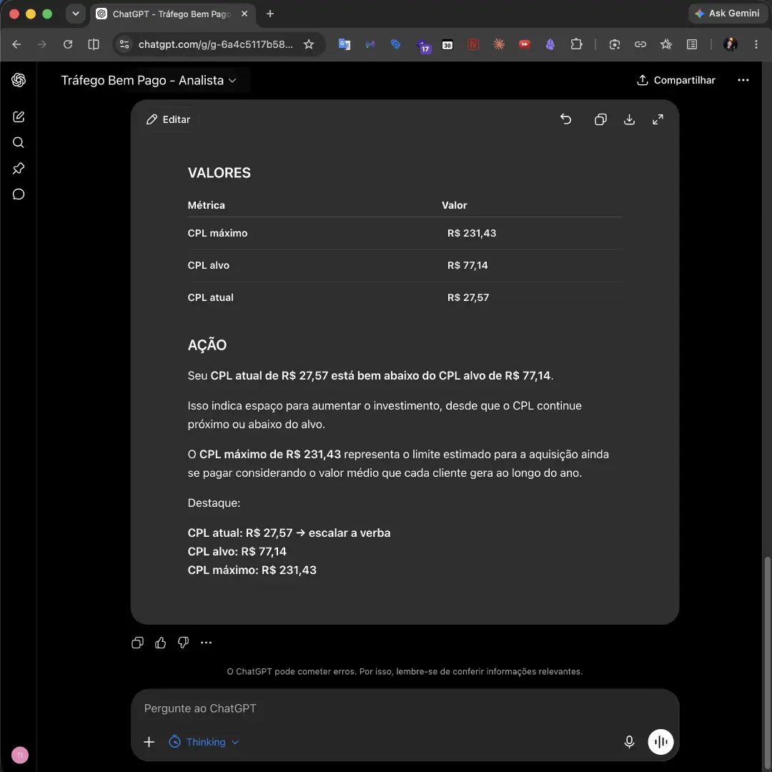Click the Editar button
Viewport: 772px width, 772px height.
(169, 119)
